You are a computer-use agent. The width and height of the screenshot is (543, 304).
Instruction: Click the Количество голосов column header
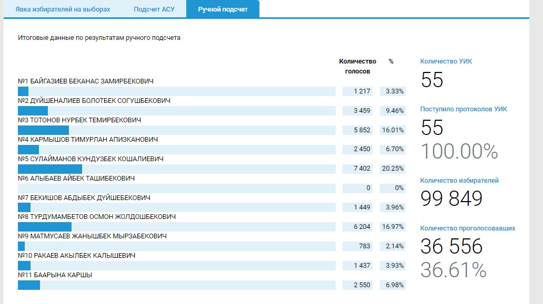point(357,66)
